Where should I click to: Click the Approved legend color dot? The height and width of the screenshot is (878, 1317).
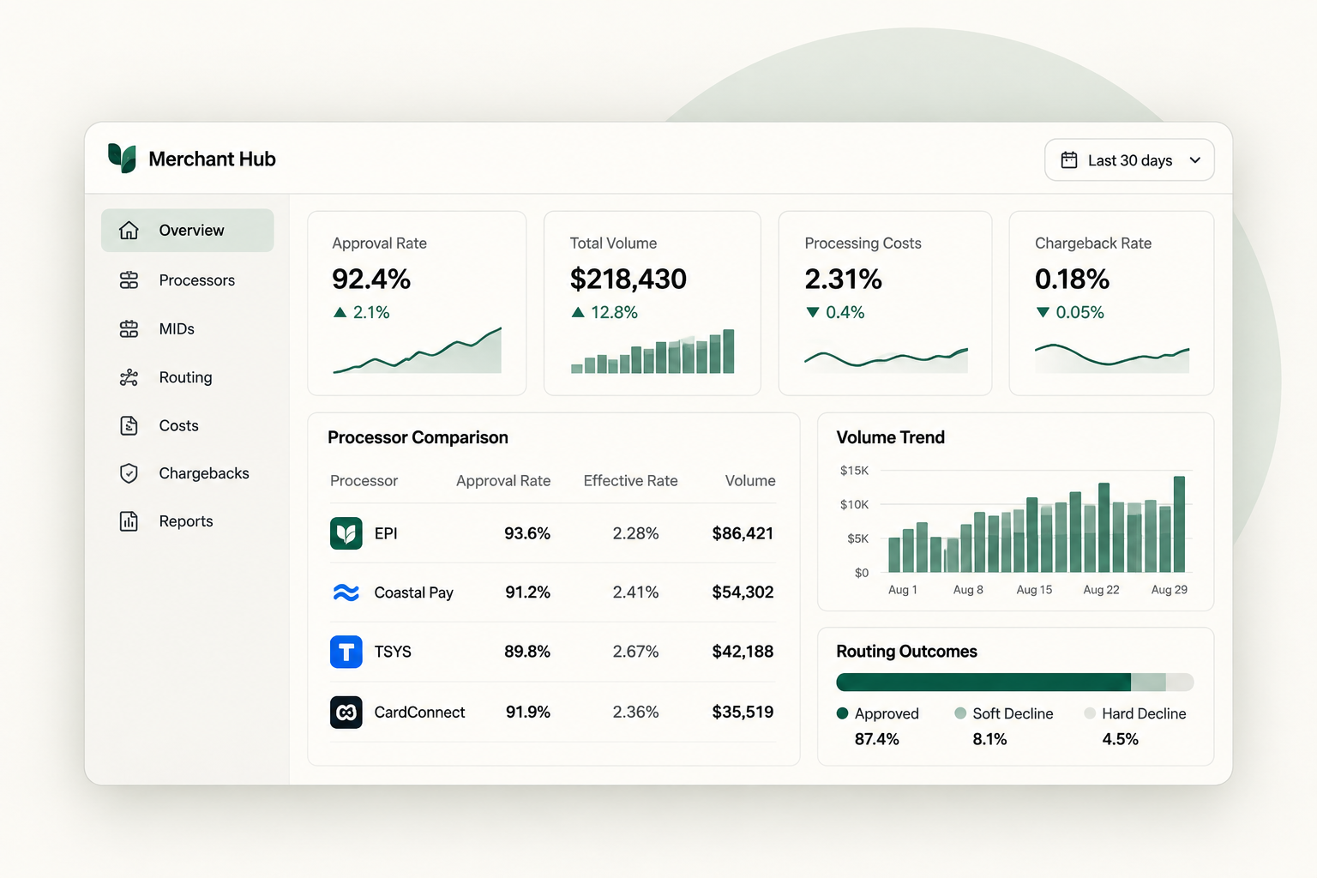[x=842, y=713]
